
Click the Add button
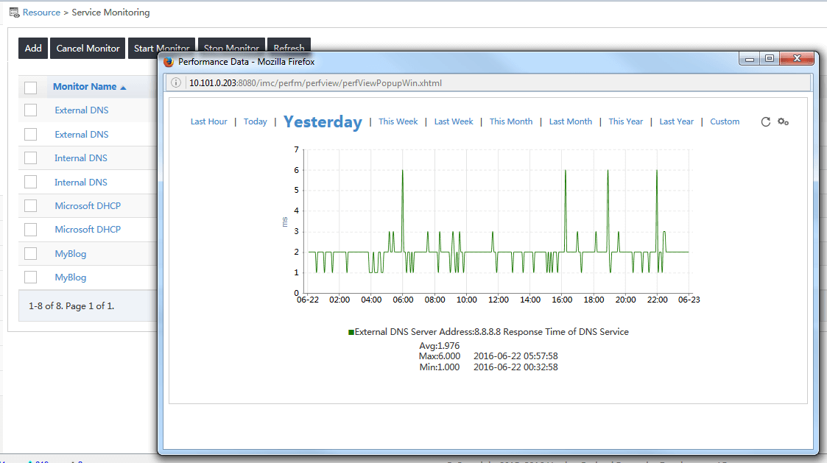coord(32,48)
